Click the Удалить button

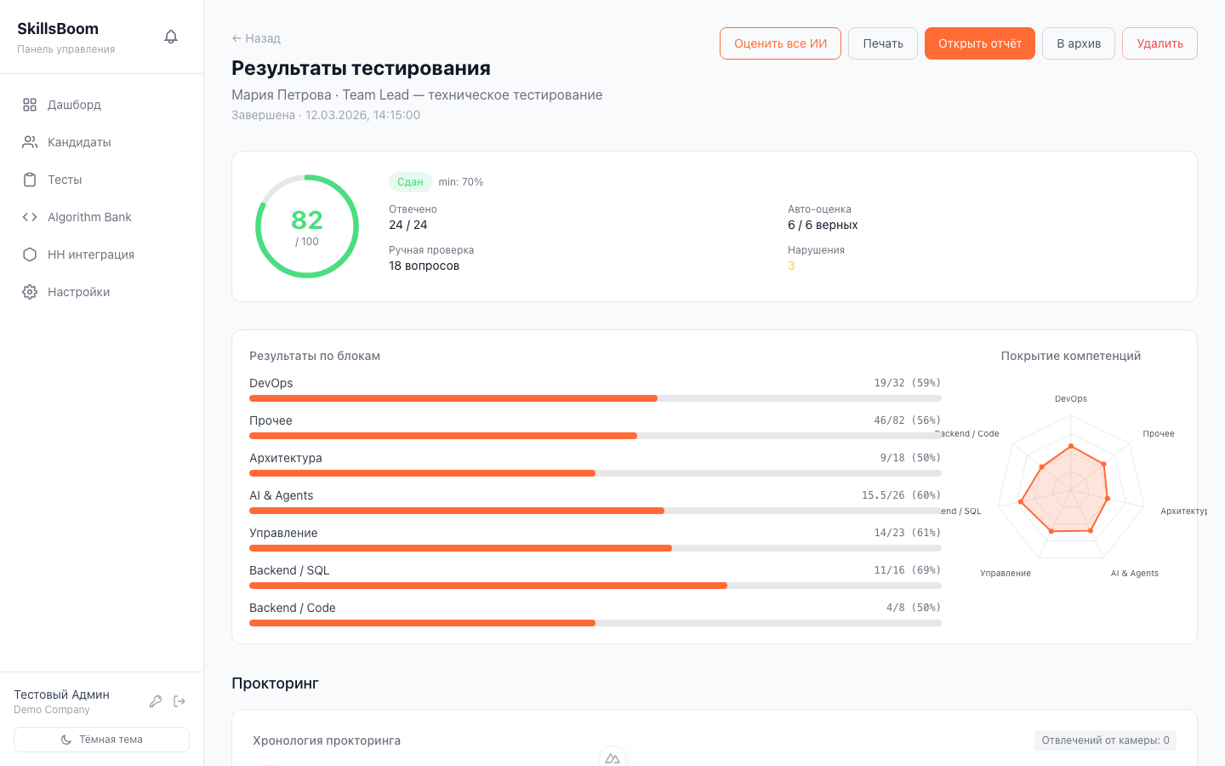click(1159, 43)
